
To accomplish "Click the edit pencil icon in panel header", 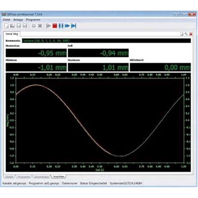I will coord(186,34).
